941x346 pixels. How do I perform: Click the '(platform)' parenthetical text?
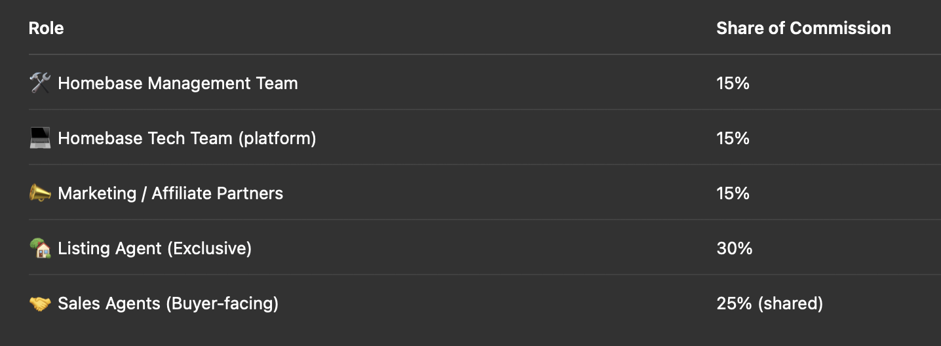point(277,138)
